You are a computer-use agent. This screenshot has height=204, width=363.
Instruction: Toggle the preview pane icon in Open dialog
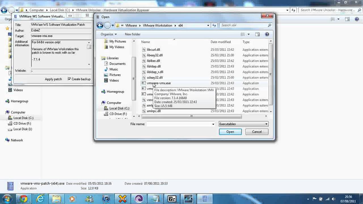(x=258, y=34)
